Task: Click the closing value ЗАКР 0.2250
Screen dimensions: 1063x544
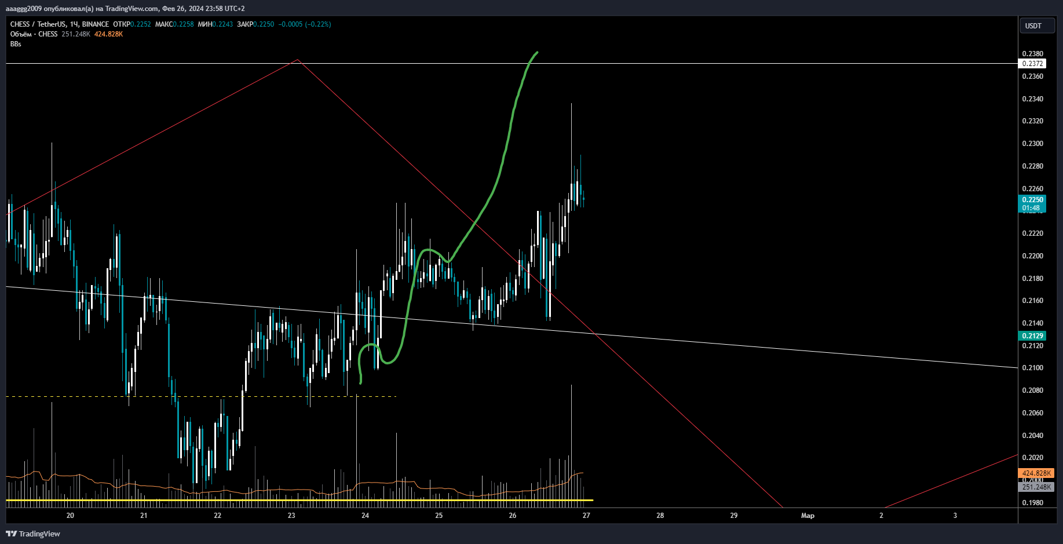Action: click(255, 24)
